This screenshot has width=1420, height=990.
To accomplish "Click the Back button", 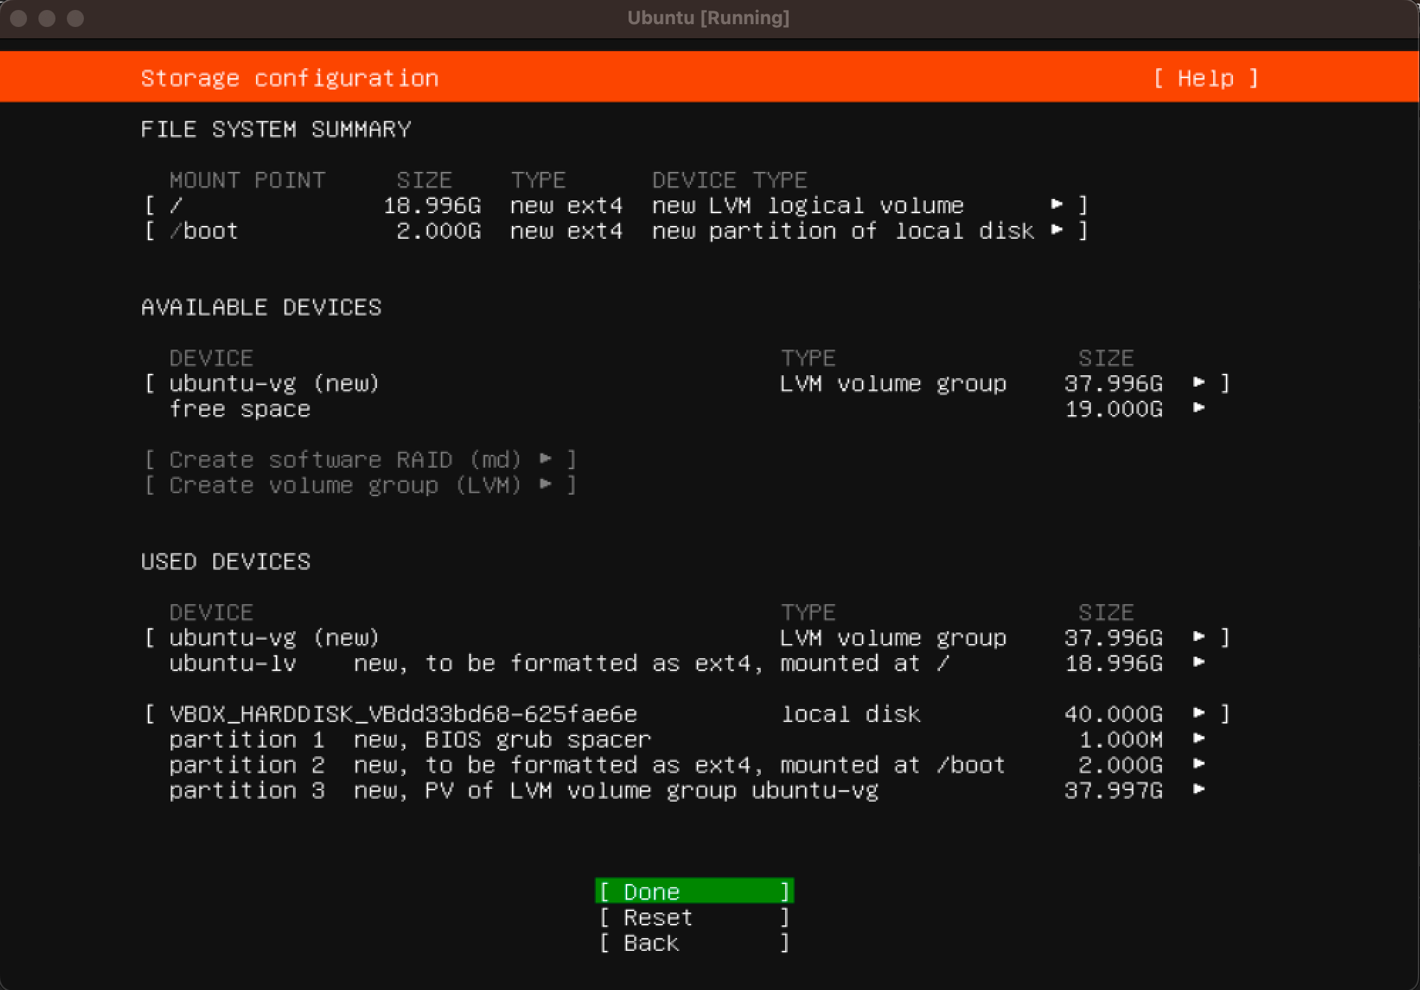I will point(693,943).
